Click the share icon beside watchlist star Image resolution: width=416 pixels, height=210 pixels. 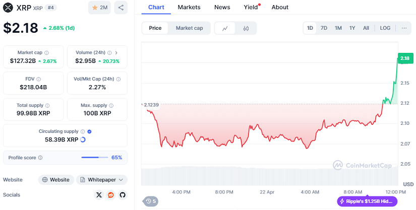121,8
